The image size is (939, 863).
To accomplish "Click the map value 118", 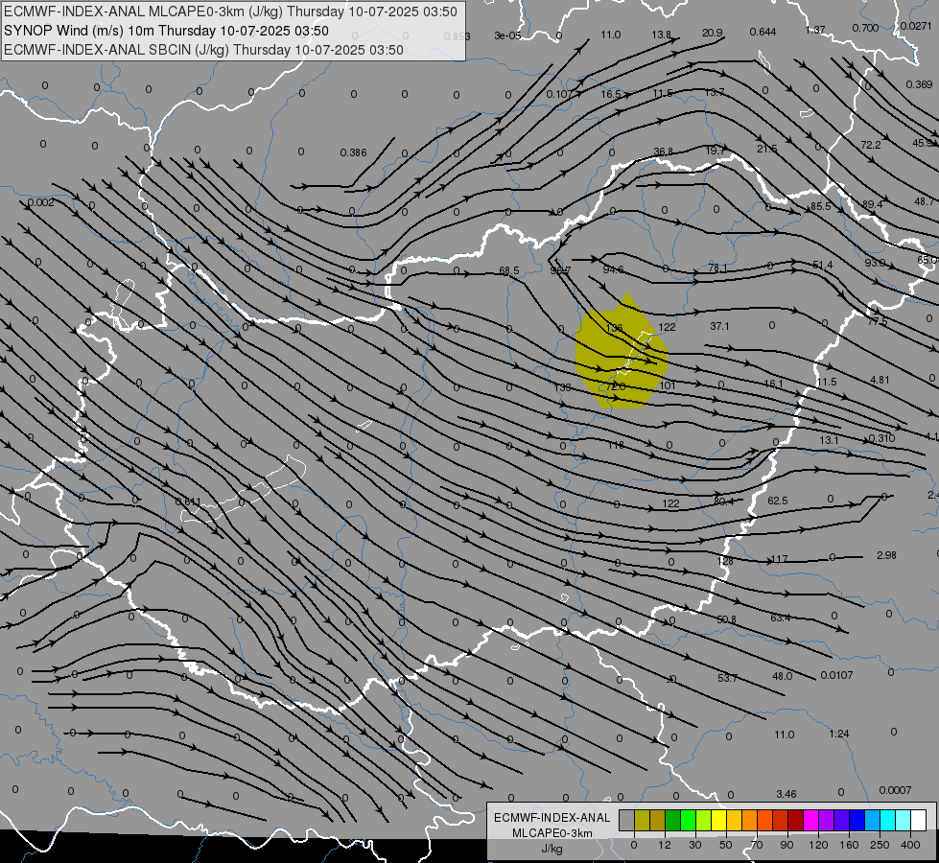I will 616,445.
